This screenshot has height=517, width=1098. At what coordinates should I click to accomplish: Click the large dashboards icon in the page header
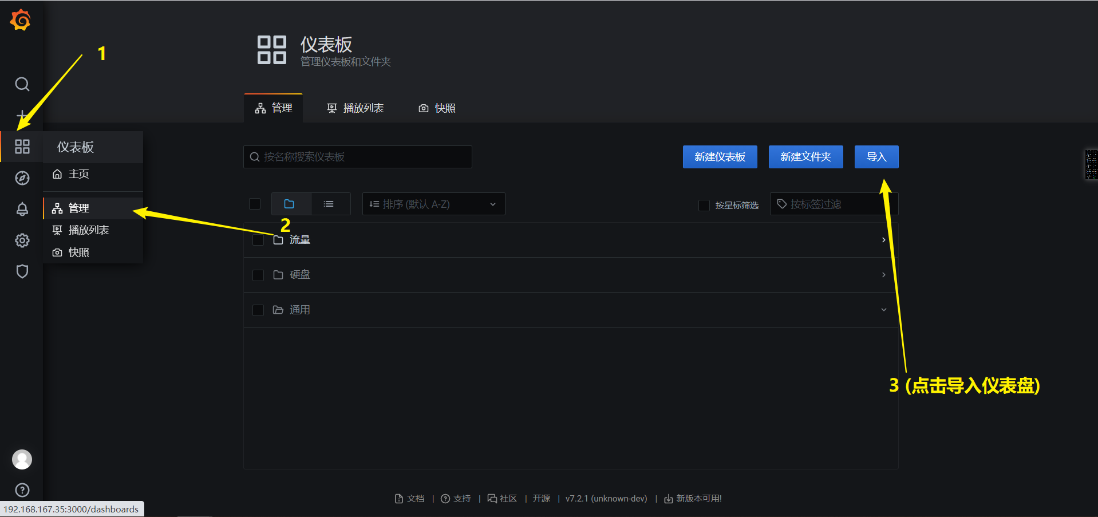(272, 50)
